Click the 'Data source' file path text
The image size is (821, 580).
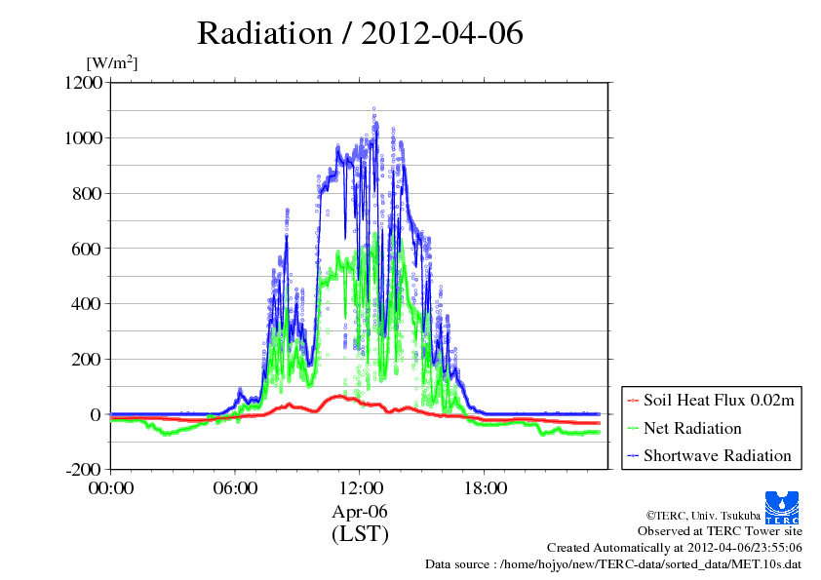pos(613,564)
